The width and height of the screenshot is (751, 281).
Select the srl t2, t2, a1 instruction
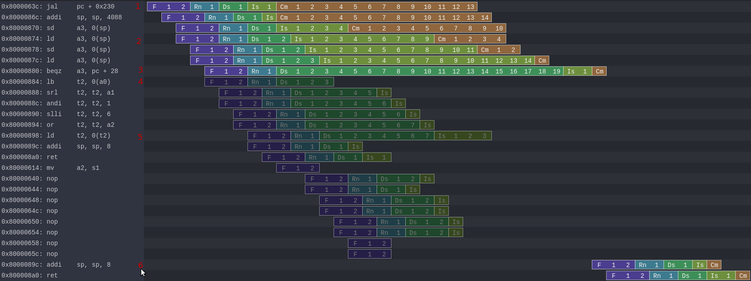coord(58,93)
